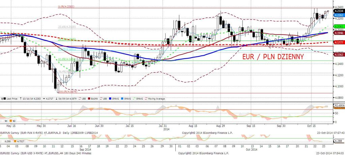
Task: Click the legend settings icon before Last Price
Action: click(2, 99)
